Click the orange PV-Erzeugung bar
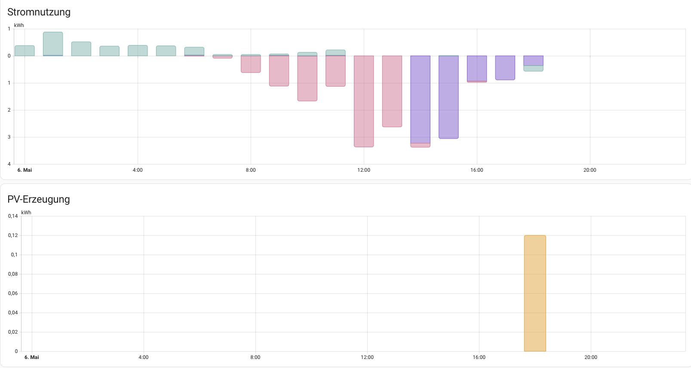The height and width of the screenshot is (368, 691). pos(535,293)
